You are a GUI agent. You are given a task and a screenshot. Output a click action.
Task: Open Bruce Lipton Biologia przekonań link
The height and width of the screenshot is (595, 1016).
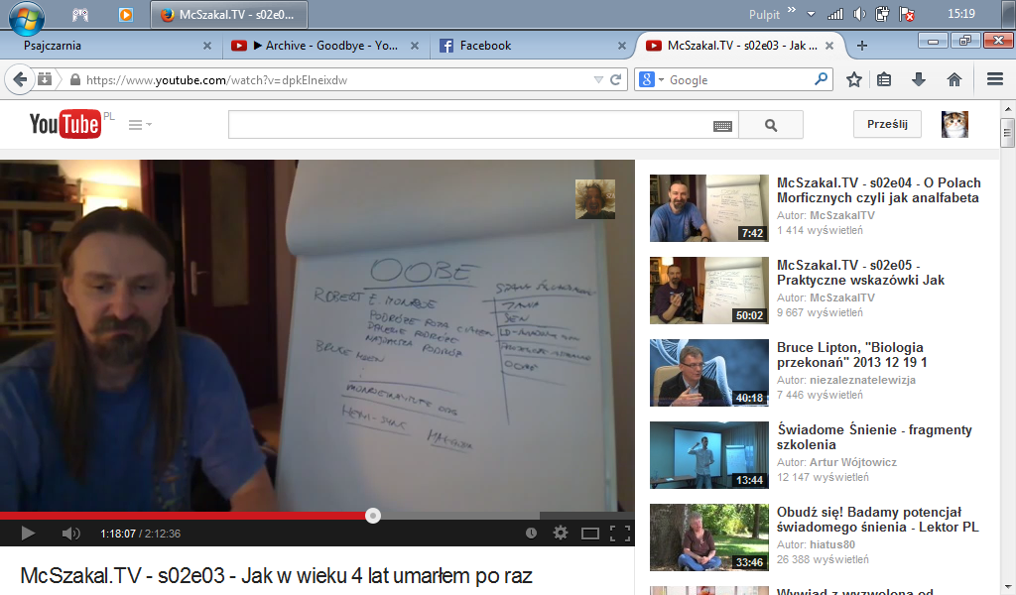852,355
